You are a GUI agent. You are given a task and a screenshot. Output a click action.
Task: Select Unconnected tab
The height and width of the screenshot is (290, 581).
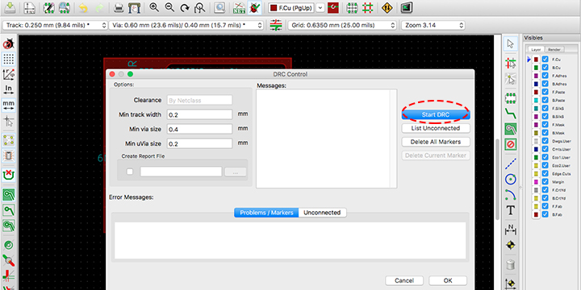coord(322,213)
